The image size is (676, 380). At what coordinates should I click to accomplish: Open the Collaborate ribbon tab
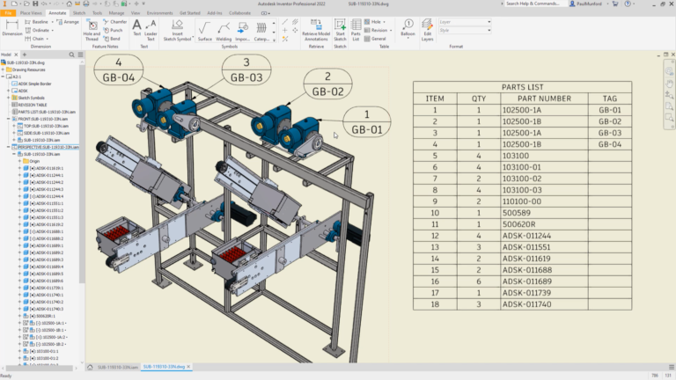click(239, 13)
